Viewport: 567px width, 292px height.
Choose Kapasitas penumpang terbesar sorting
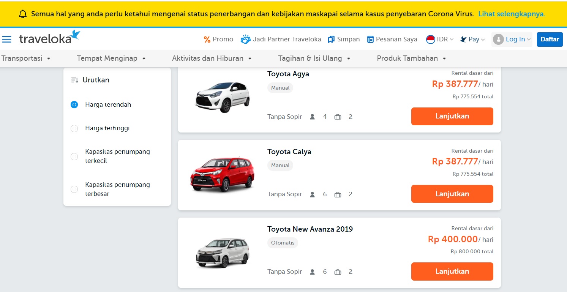[x=74, y=189]
